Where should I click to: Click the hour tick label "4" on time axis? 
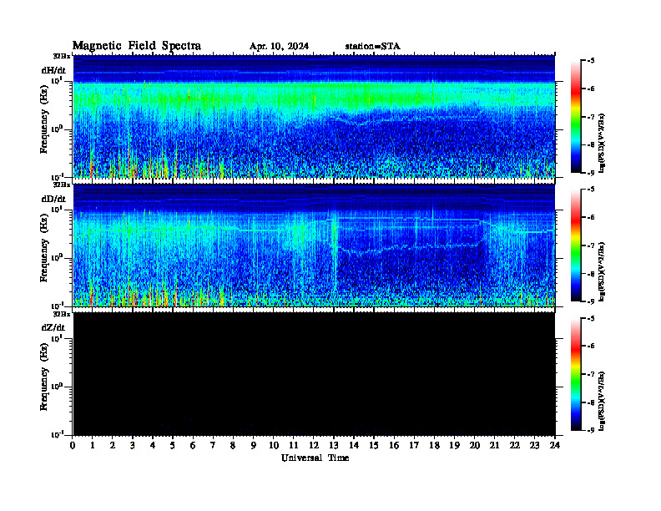(153, 446)
